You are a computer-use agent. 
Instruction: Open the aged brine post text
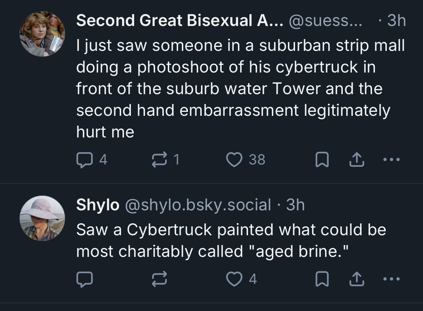point(231,241)
